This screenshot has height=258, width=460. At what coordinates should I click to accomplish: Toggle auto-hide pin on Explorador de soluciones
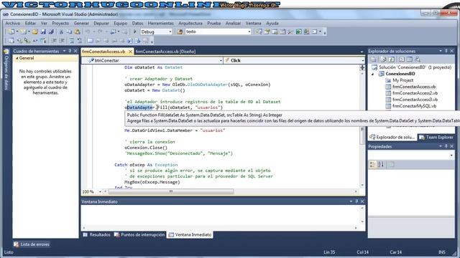click(446, 51)
